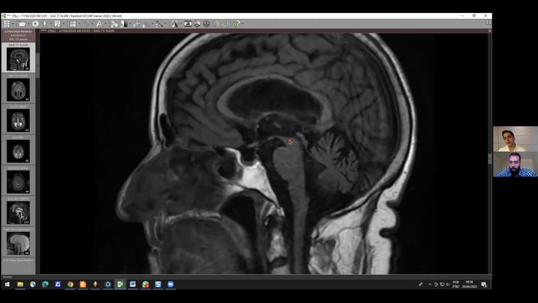
Task: Toggle series synchronization link icon
Action: 86,23
